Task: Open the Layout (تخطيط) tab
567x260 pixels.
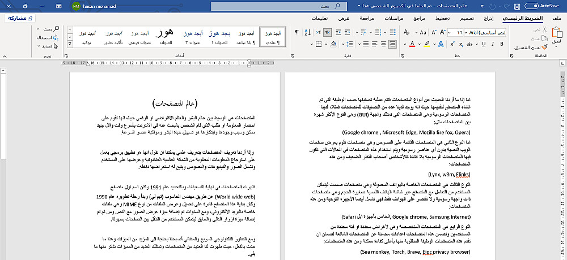Action: click(443, 19)
